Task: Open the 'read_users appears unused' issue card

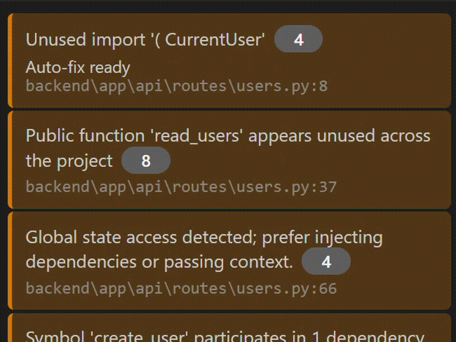Action: coord(228,160)
